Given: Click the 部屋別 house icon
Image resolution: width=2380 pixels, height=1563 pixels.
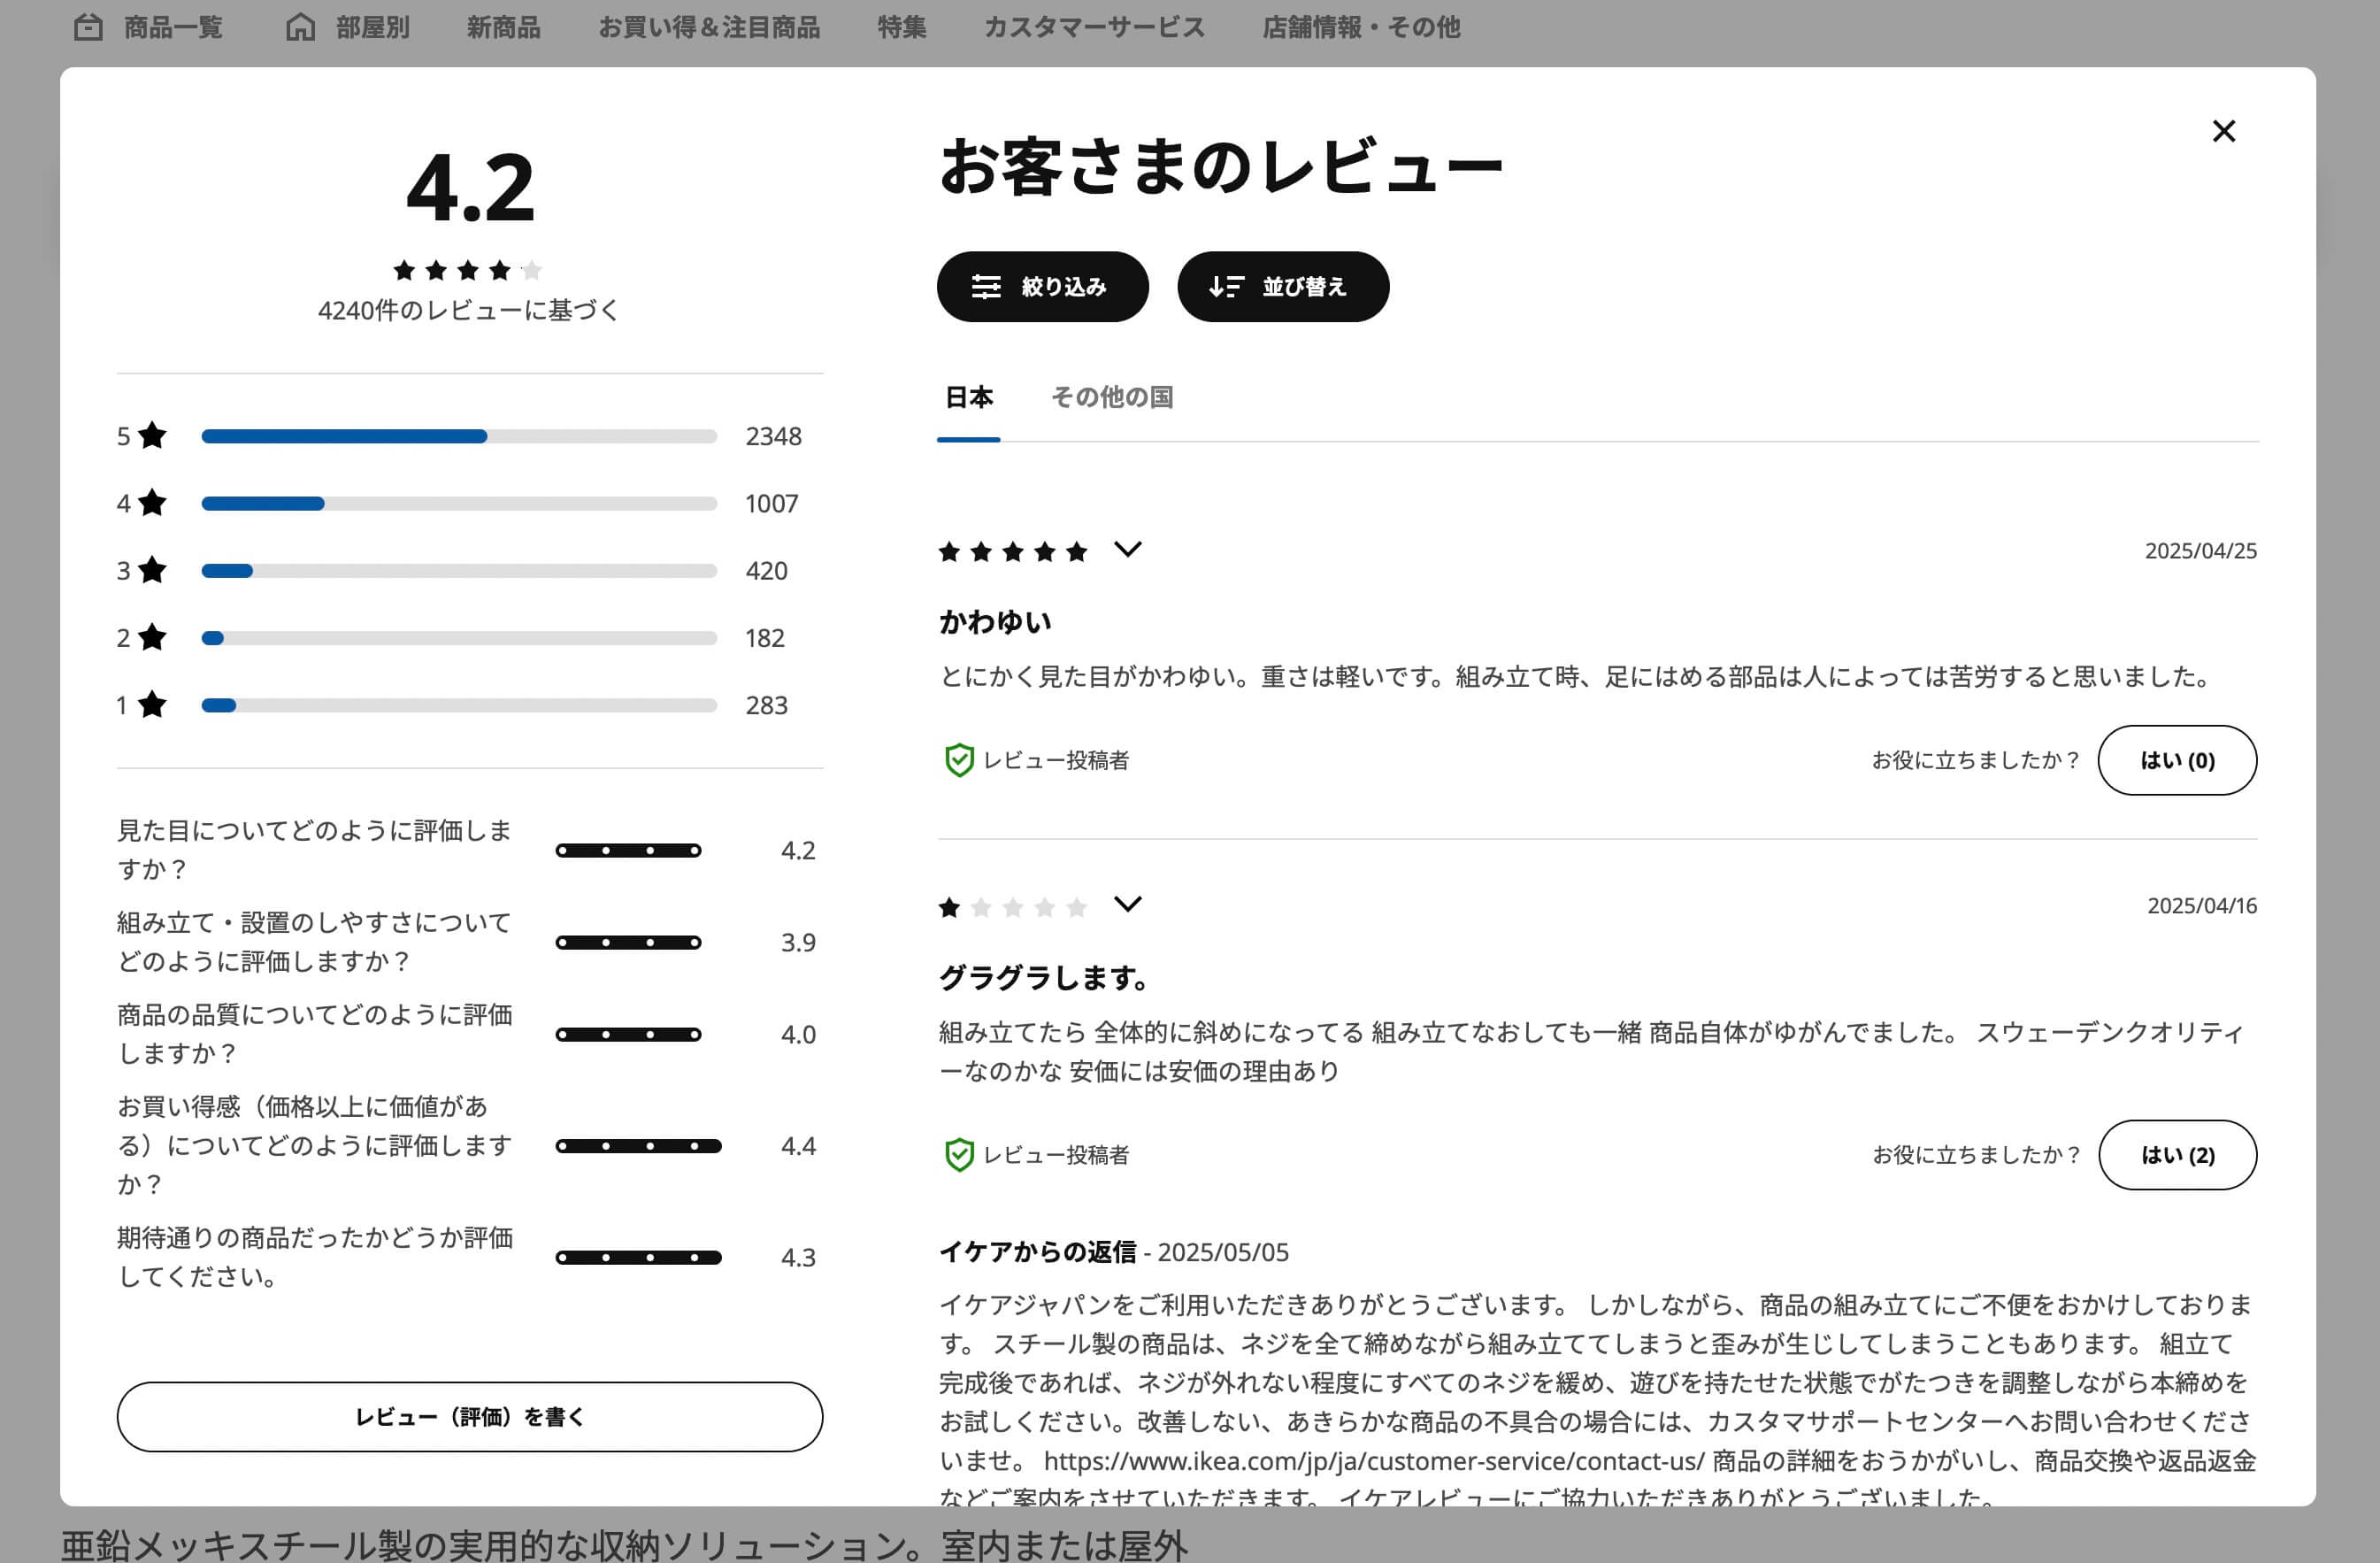Looking at the screenshot, I should tap(300, 27).
